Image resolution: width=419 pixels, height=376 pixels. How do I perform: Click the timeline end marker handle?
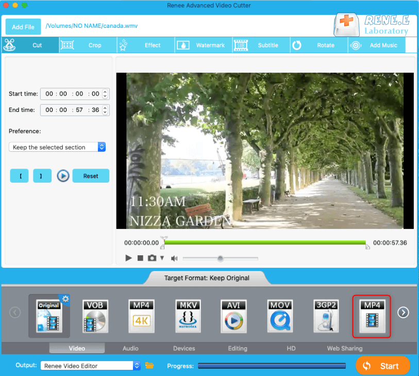367,247
